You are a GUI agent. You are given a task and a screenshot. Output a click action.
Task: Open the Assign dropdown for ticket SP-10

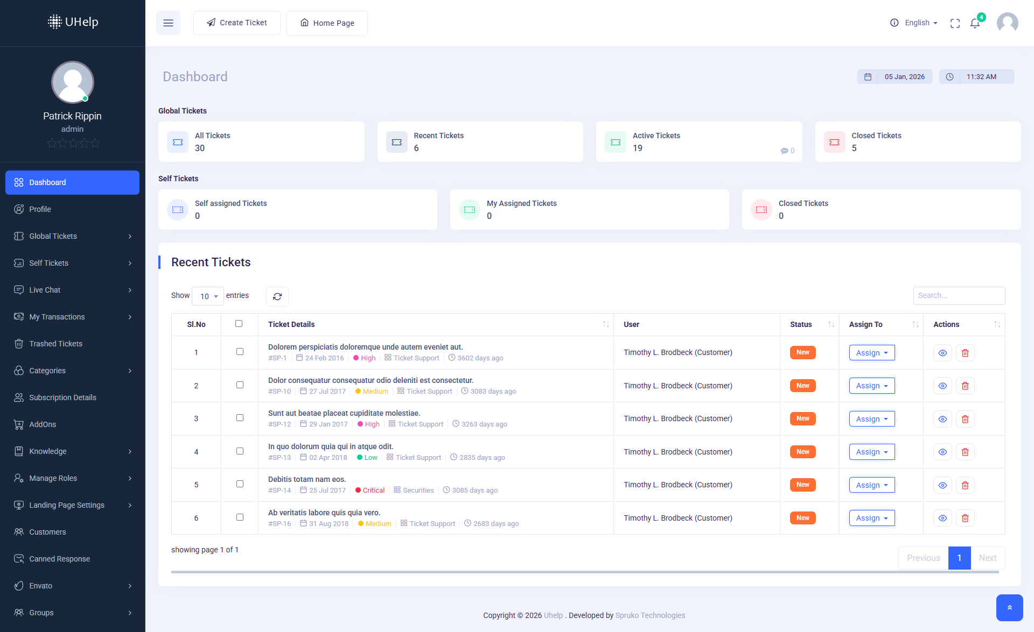point(871,386)
